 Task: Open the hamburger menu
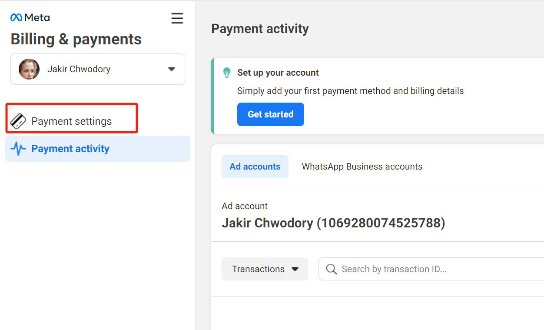[x=177, y=18]
